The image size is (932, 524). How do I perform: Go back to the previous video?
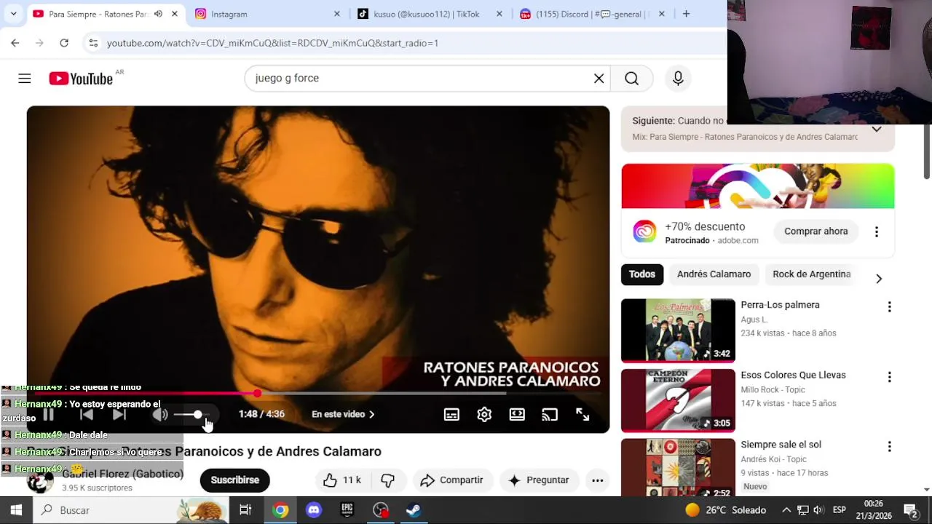pos(86,414)
